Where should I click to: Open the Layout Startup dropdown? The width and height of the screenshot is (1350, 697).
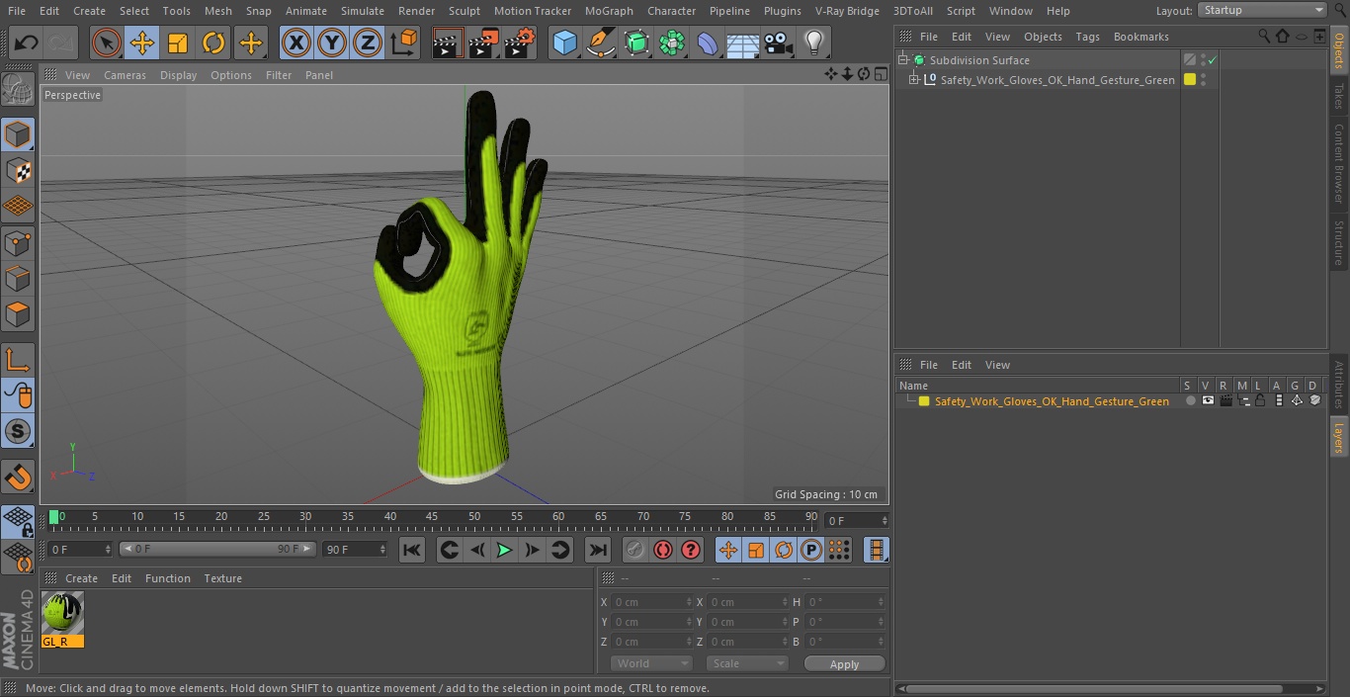[x=1262, y=10]
